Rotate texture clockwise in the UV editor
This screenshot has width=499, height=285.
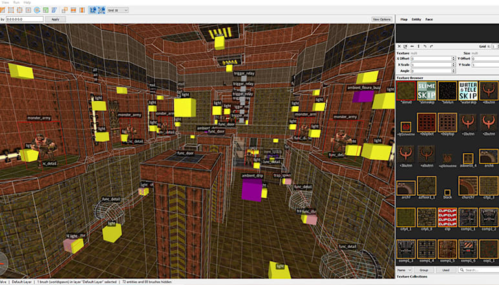pyautogui.click(x=432, y=47)
